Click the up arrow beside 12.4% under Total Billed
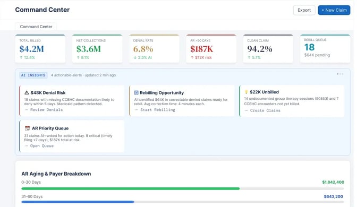Viewport: 357px width, 207px height. (x=21, y=57)
